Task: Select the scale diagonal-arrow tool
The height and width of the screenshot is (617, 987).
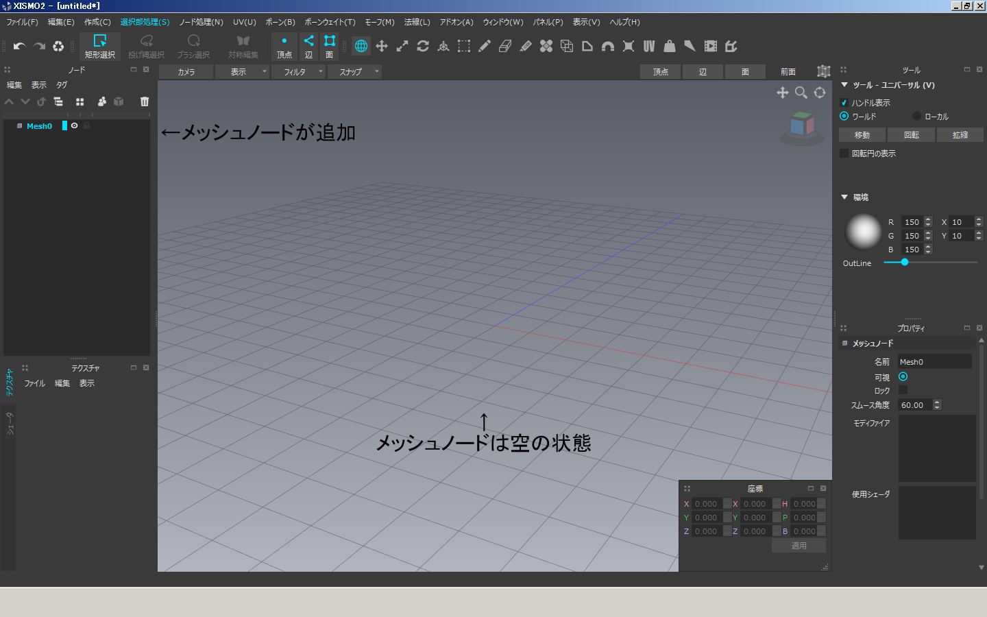Action: 402,46
